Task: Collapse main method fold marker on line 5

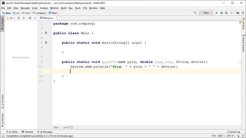Action: [x=52, y=43]
